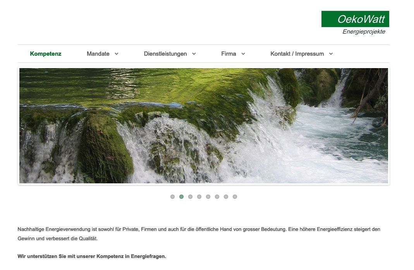Screen dimensions: 414x270
Task: Go to the fifth slide dot
Action: (x=208, y=197)
